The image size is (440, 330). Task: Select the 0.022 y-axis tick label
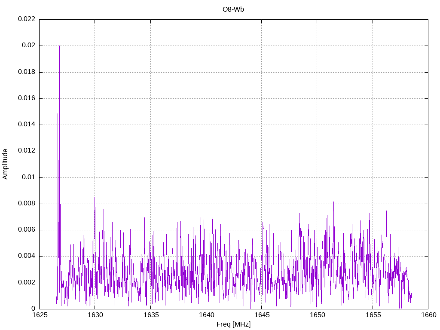coord(26,19)
